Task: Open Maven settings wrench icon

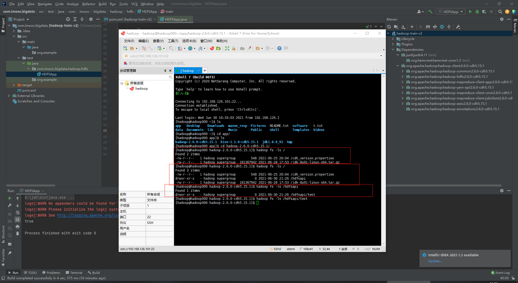Action: tap(458, 27)
